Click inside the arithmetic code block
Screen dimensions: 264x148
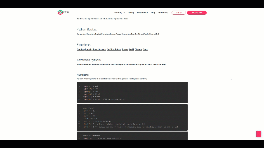tap(132, 117)
